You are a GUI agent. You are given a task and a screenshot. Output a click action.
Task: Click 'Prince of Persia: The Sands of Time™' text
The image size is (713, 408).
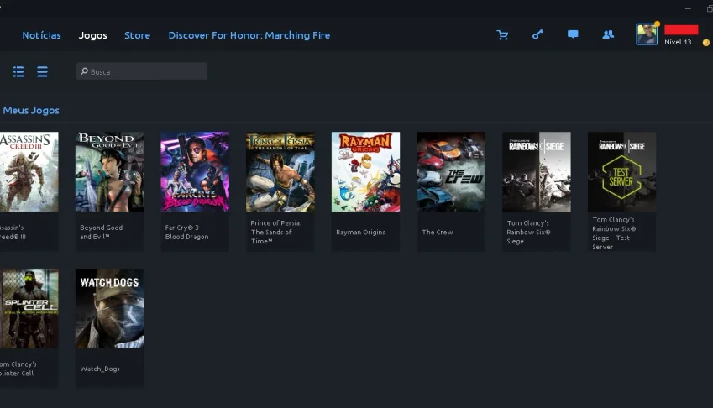click(x=276, y=233)
